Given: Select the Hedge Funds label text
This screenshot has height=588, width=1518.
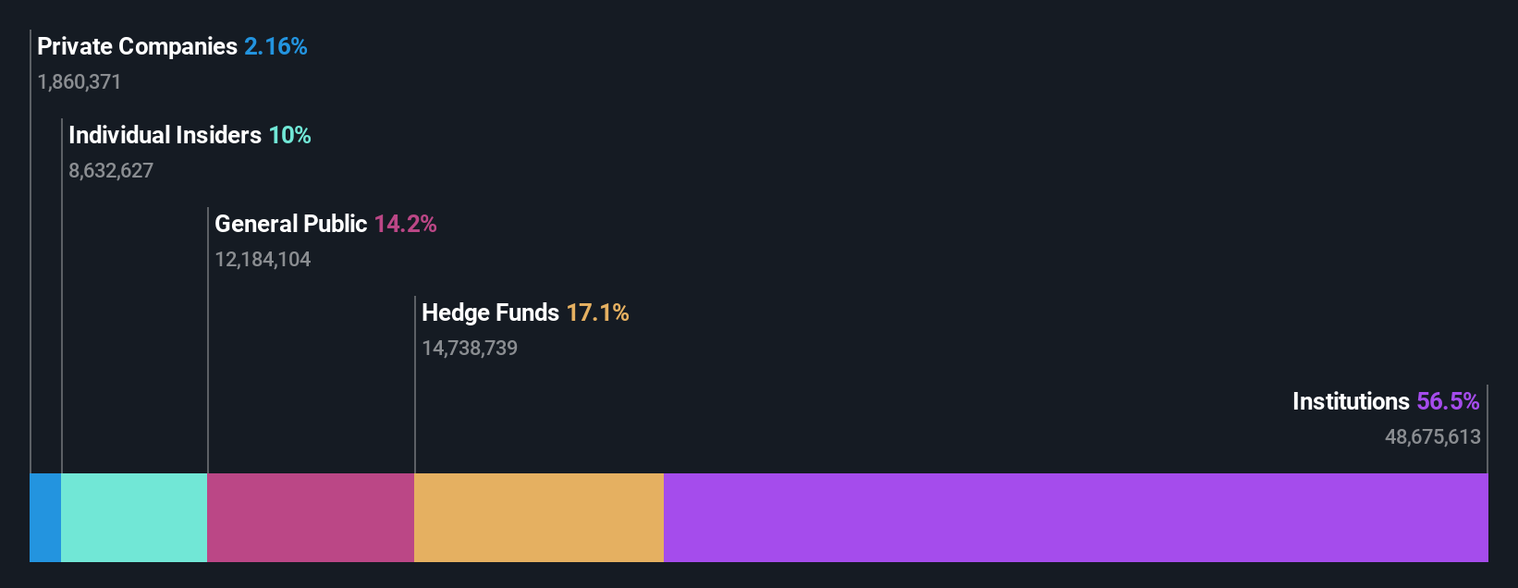Looking at the screenshot, I should 490,312.
